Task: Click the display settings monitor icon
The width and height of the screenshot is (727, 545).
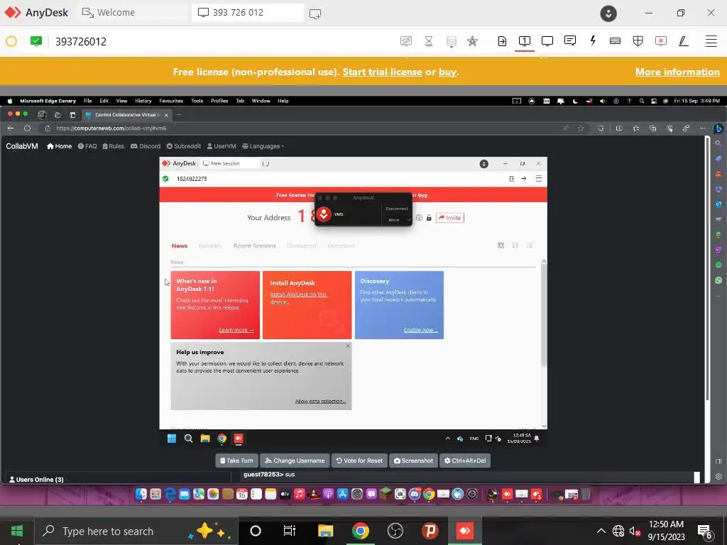Action: (x=547, y=40)
